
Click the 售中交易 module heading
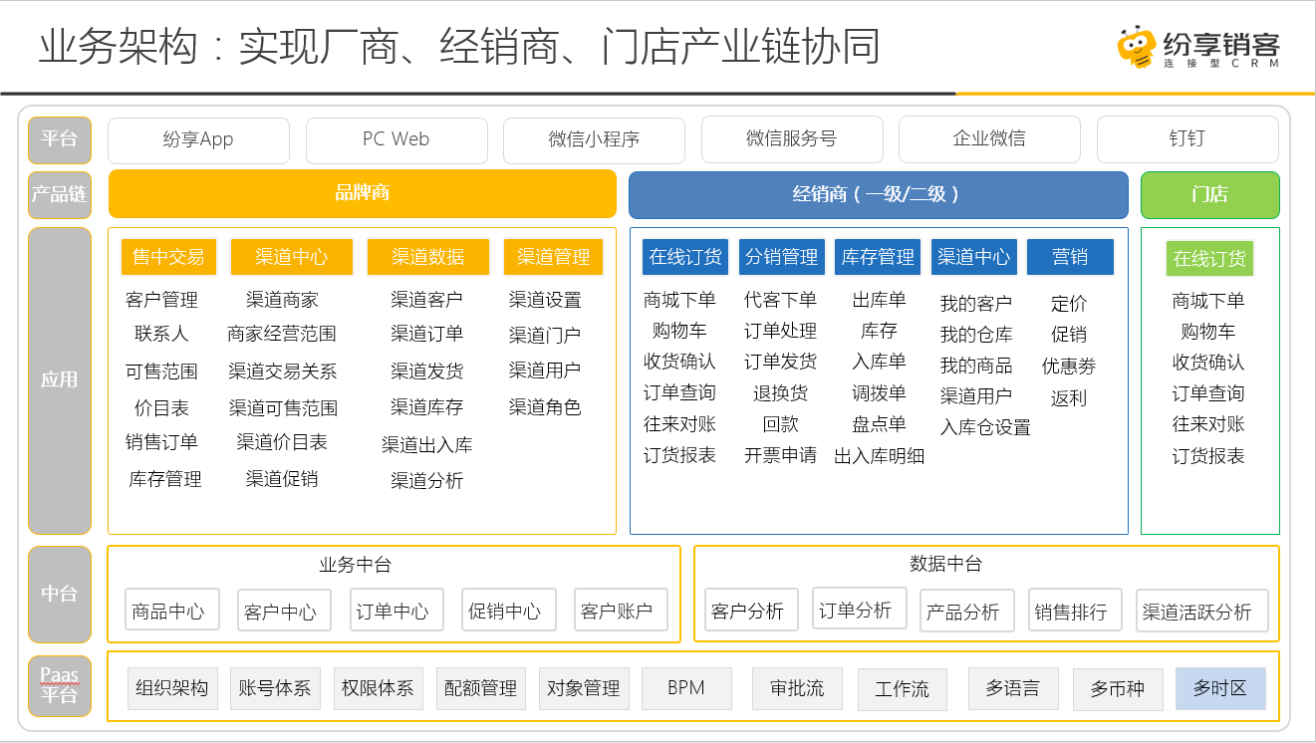[x=168, y=257]
